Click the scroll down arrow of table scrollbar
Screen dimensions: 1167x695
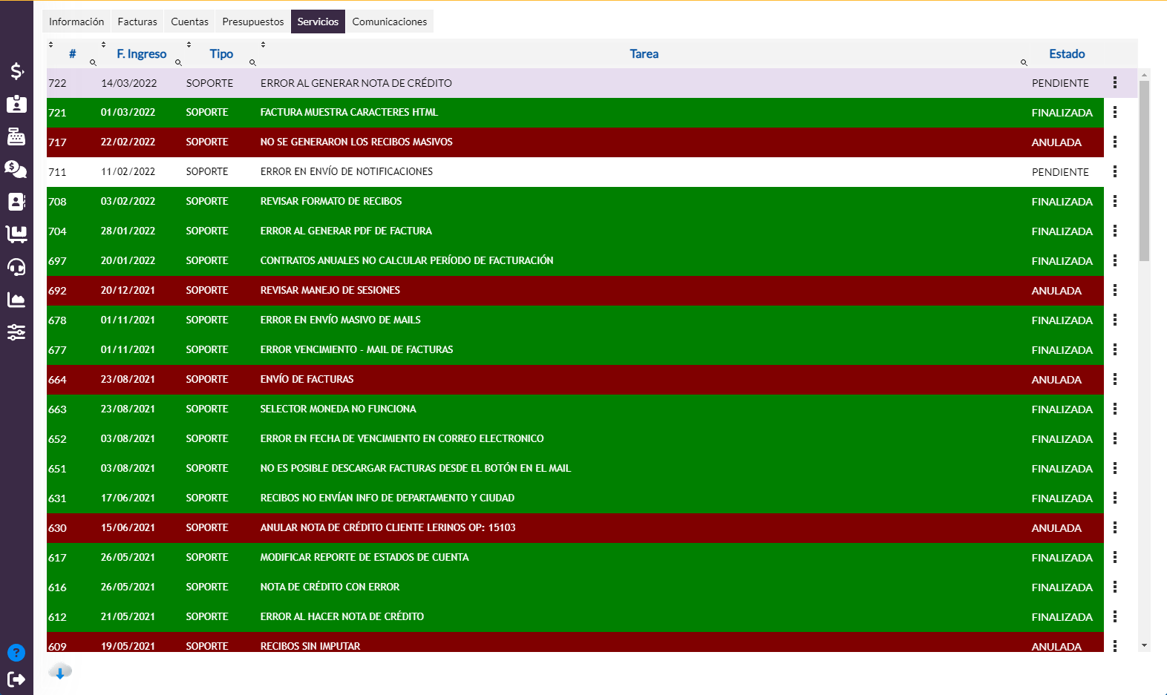point(1144,646)
